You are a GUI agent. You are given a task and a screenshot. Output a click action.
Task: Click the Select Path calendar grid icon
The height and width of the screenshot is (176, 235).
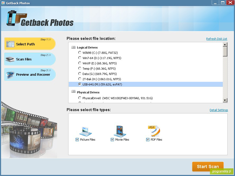(x=10, y=44)
